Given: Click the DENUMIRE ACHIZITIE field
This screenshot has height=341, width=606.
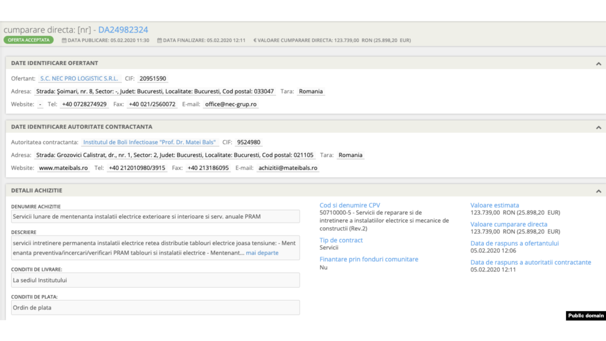Looking at the screenshot, I should 155,216.
